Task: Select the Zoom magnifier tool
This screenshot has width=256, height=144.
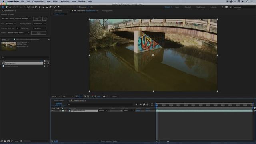Action: tap(10, 7)
